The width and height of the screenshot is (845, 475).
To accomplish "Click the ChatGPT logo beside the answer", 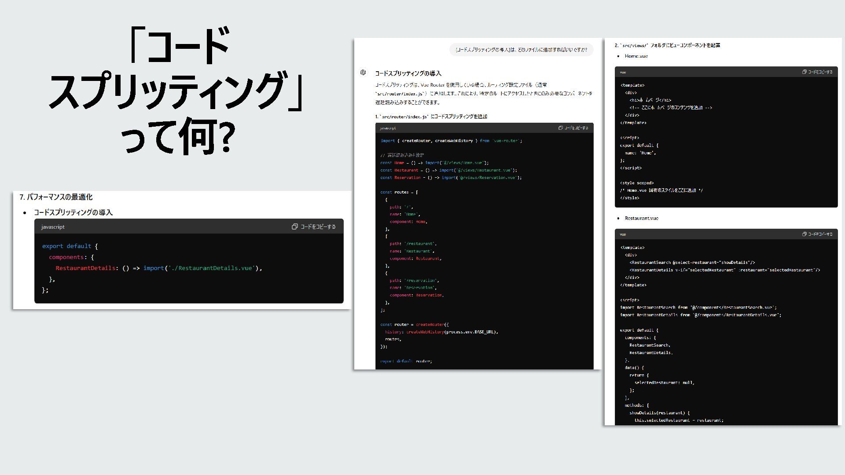I will click(363, 73).
